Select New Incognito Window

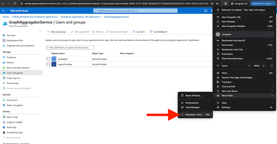pyautogui.click(x=245, y=26)
